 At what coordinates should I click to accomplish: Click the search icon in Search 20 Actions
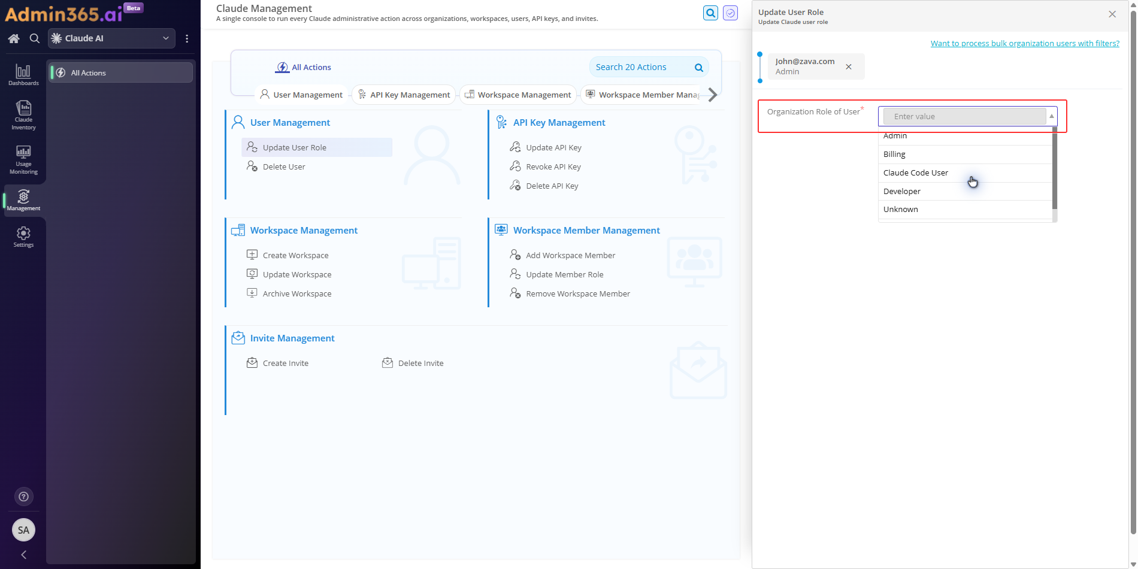698,67
